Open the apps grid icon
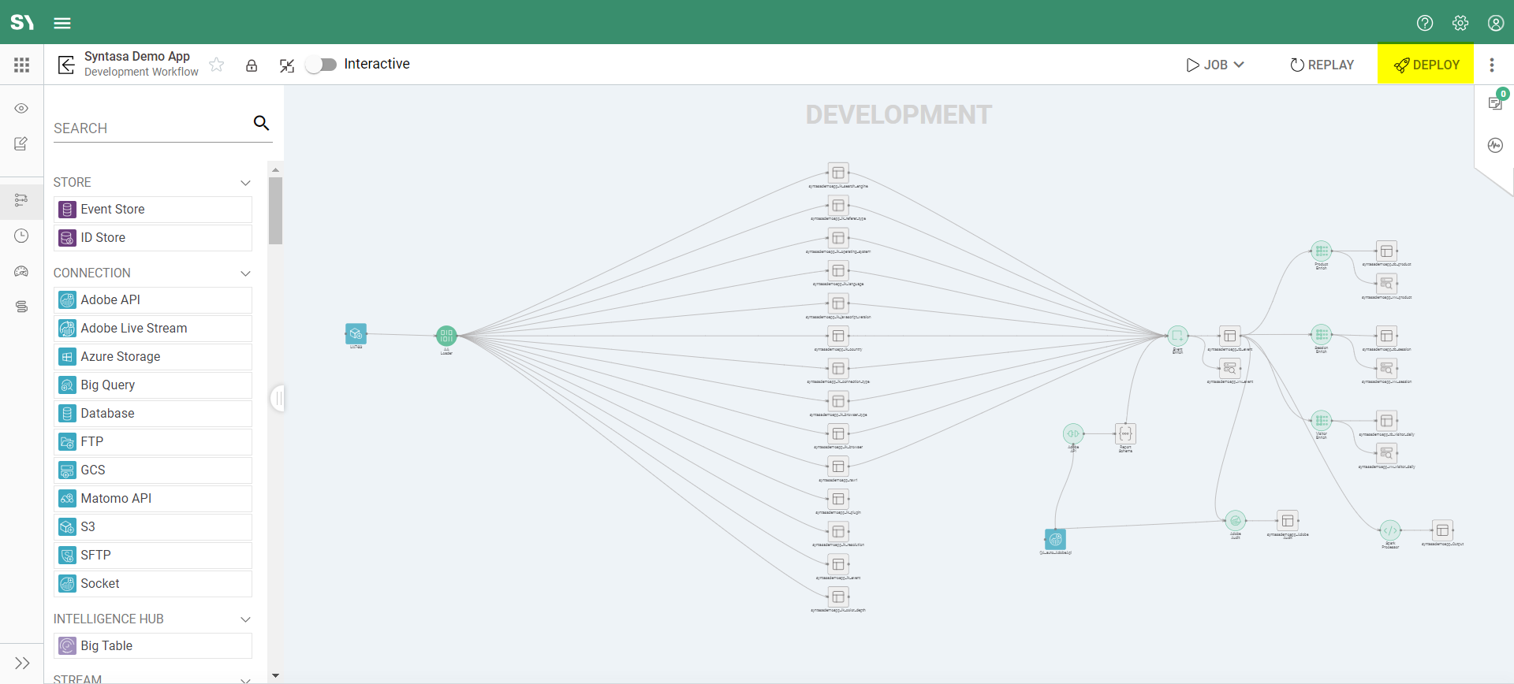Screen dimensions: 1514x684 coord(21,65)
